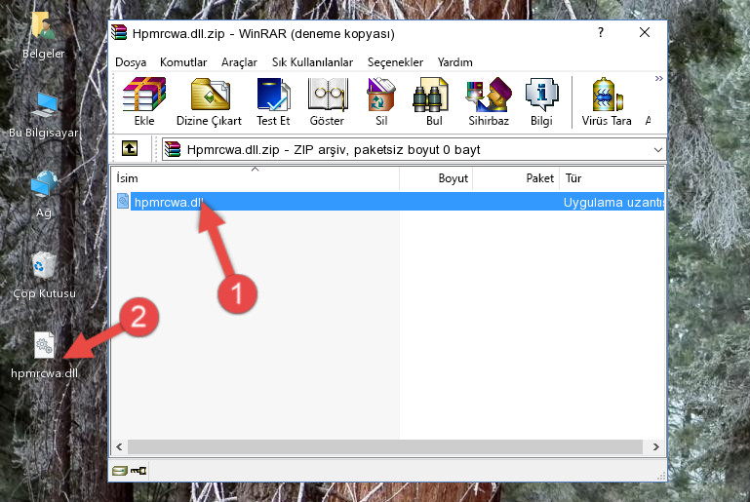Click the hpmrcwa.dll file type icon in list
Image resolution: width=750 pixels, height=502 pixels.
pos(123,201)
